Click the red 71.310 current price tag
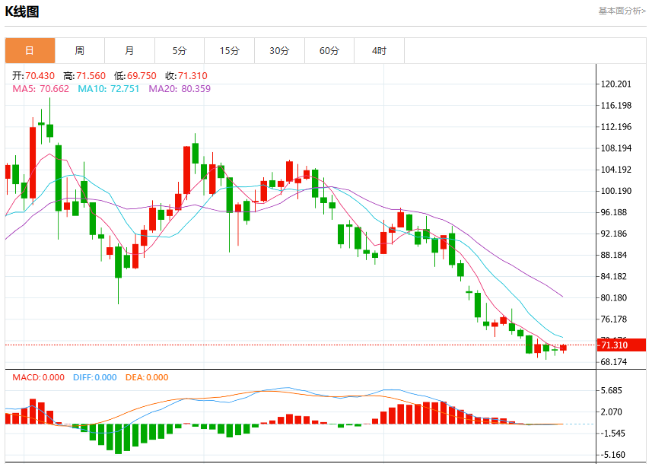Image resolution: width=652 pixels, height=464 pixels. tap(622, 345)
